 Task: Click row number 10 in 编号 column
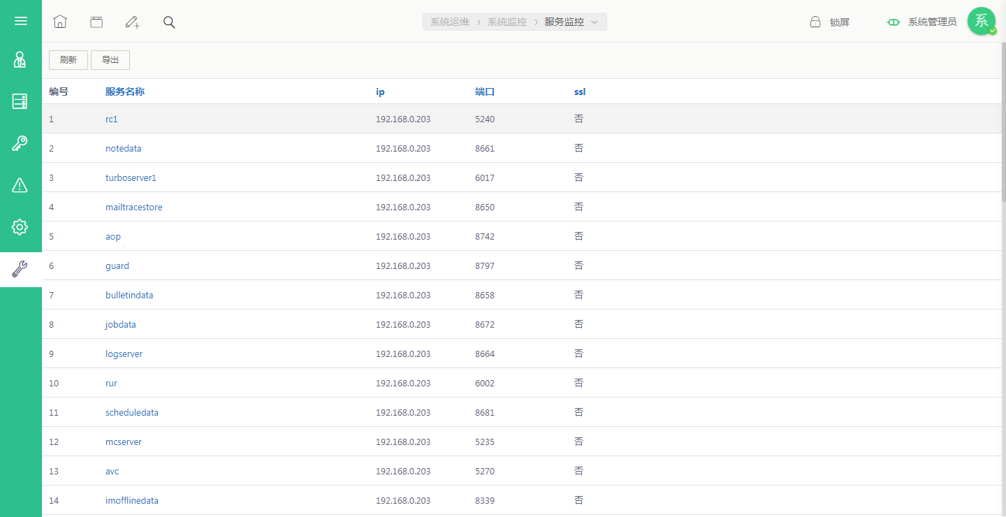point(54,384)
